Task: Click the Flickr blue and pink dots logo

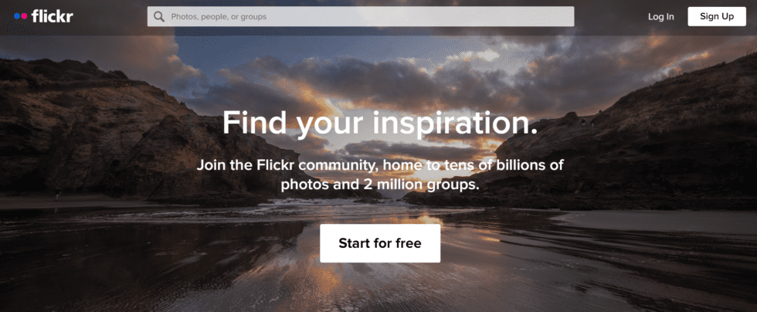Action: [21, 16]
